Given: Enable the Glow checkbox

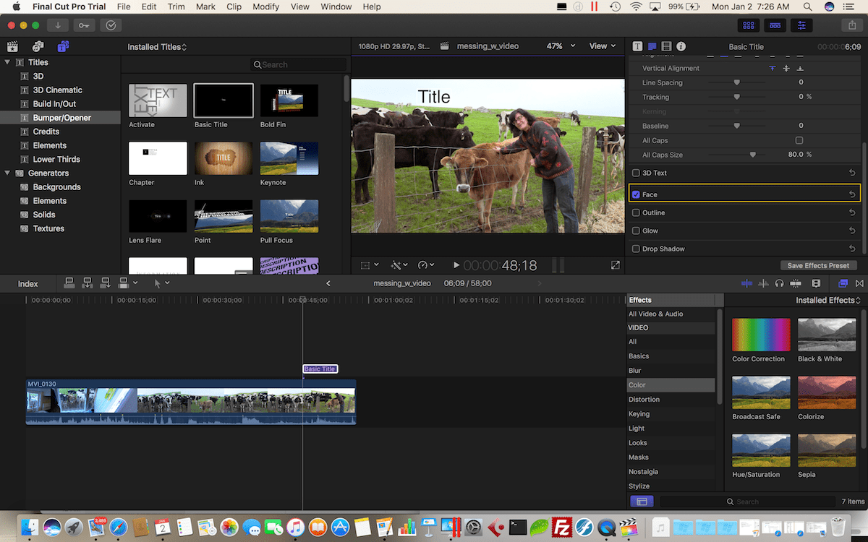Looking at the screenshot, I should [638, 231].
